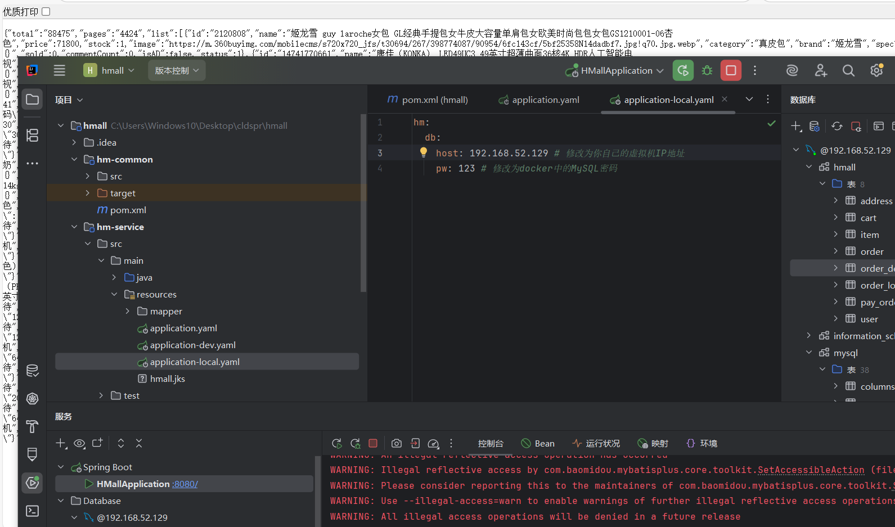Collapse all services icon
Screen dimensions: 895x527
(139, 443)
